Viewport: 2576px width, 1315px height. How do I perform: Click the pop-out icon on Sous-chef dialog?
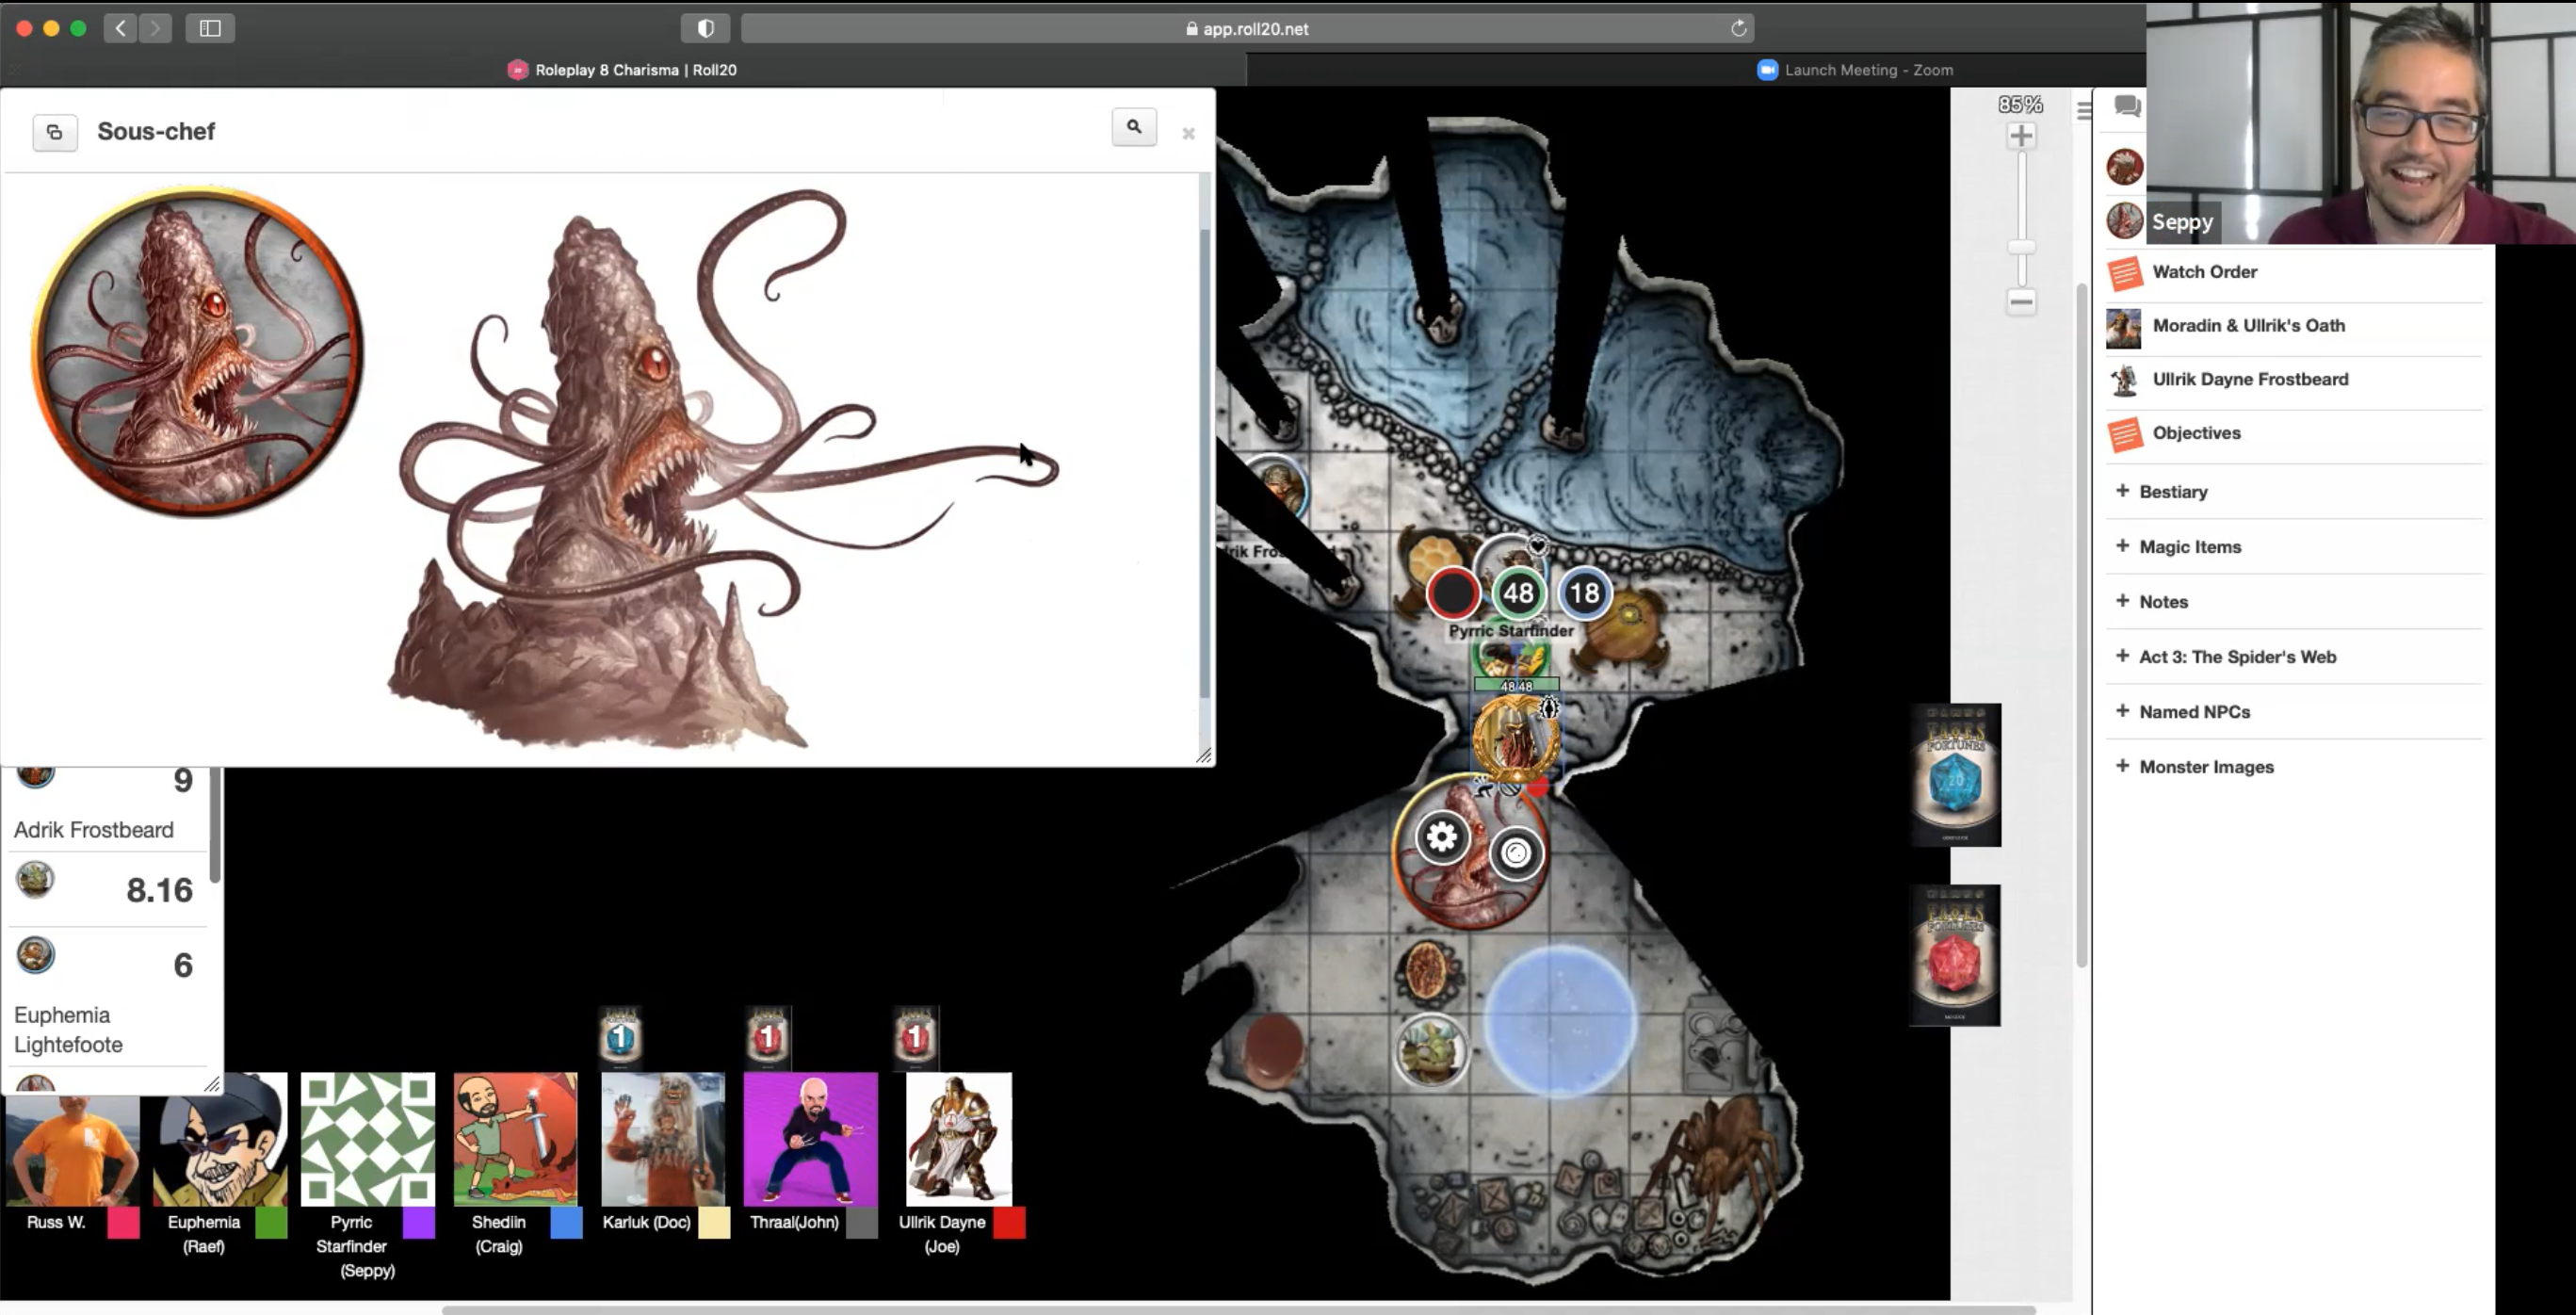(55, 132)
